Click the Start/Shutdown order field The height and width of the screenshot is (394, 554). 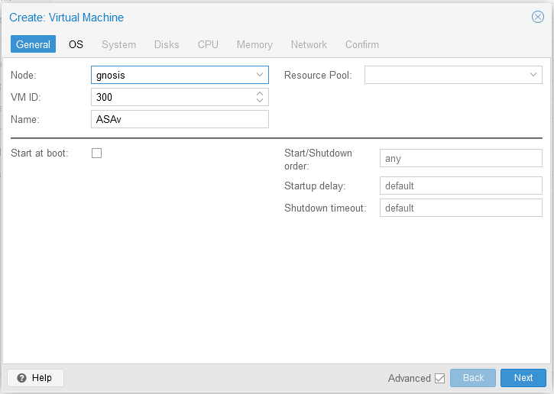pos(461,158)
